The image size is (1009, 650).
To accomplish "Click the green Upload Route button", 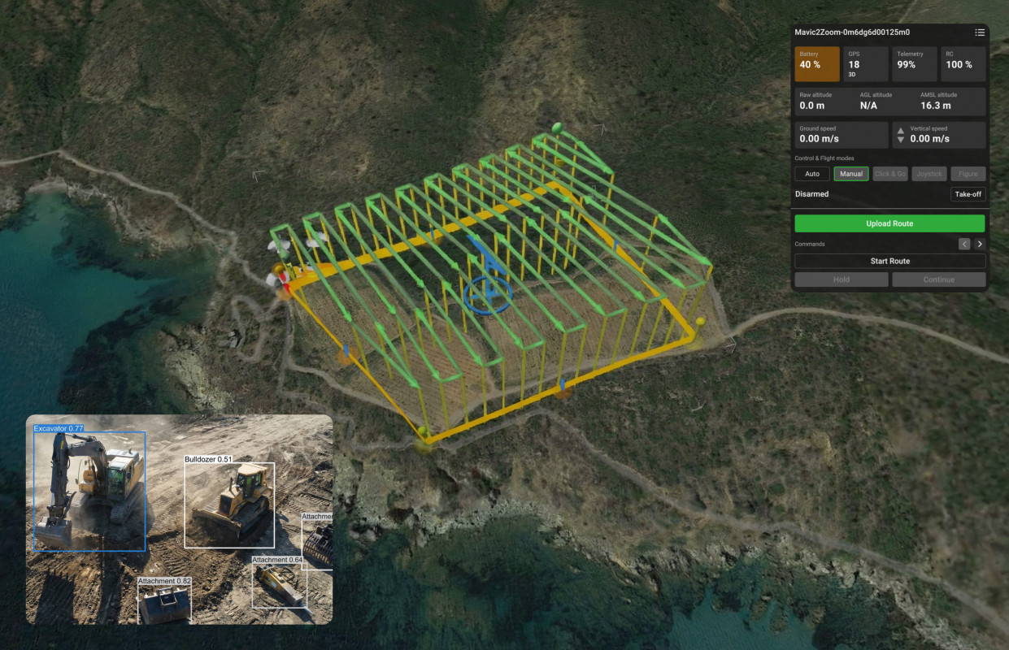I will coord(889,223).
